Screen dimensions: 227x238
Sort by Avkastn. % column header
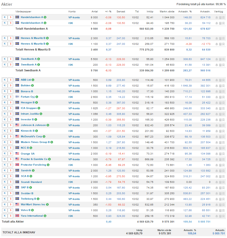click(185, 12)
